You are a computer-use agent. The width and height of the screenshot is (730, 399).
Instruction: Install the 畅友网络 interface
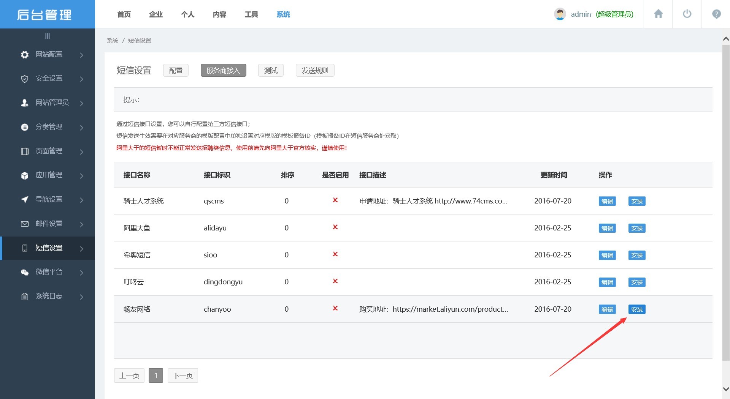637,309
